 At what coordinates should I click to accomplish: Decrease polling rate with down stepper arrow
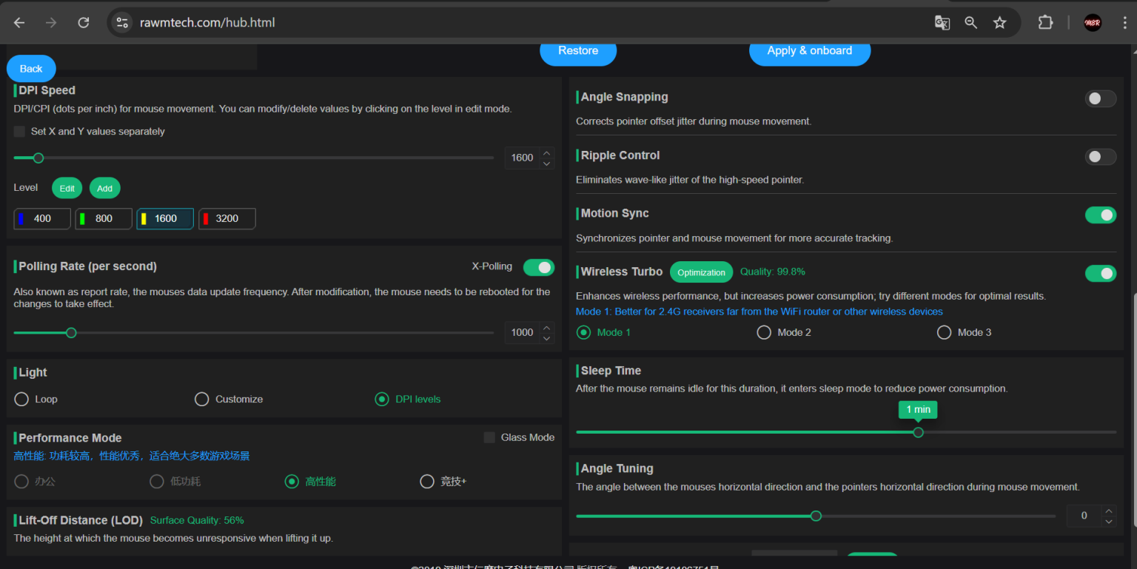(x=546, y=338)
